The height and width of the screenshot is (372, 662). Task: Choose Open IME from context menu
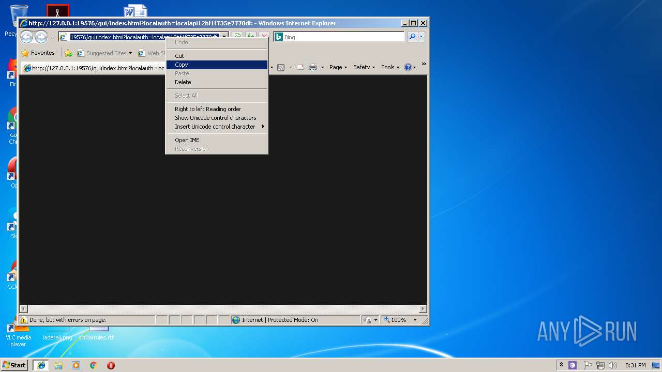point(217,140)
